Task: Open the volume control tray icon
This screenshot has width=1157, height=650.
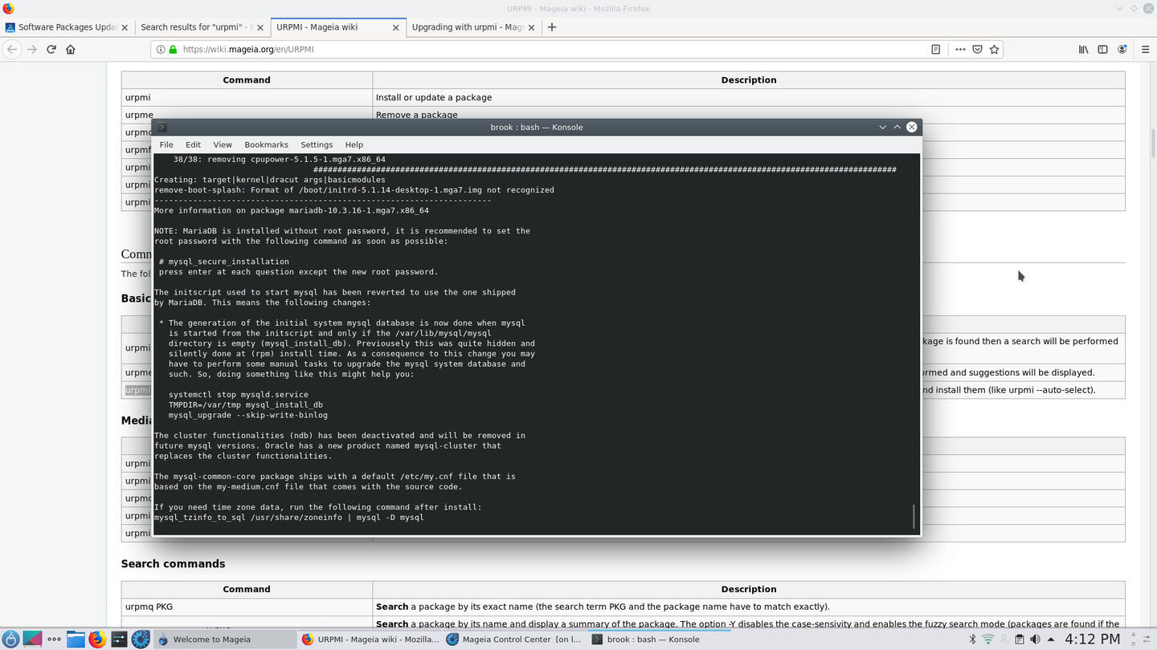Action: [x=1035, y=640]
